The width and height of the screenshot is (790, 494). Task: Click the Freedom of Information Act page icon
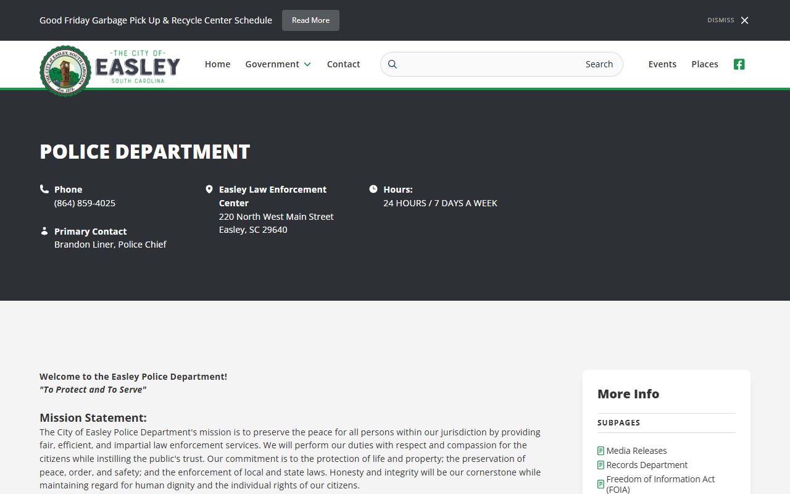click(601, 484)
